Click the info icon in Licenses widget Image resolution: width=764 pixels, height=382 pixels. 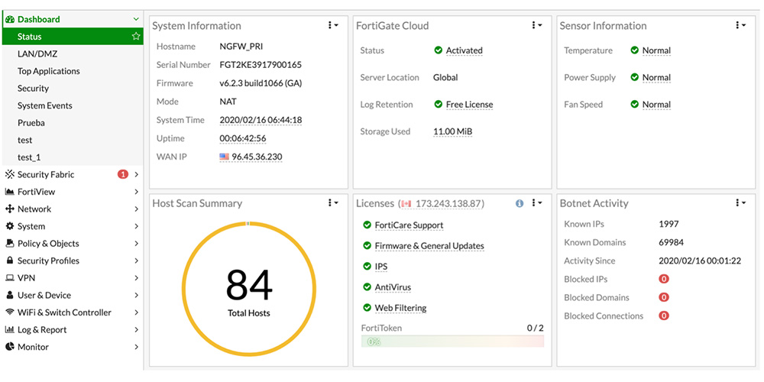click(x=520, y=204)
